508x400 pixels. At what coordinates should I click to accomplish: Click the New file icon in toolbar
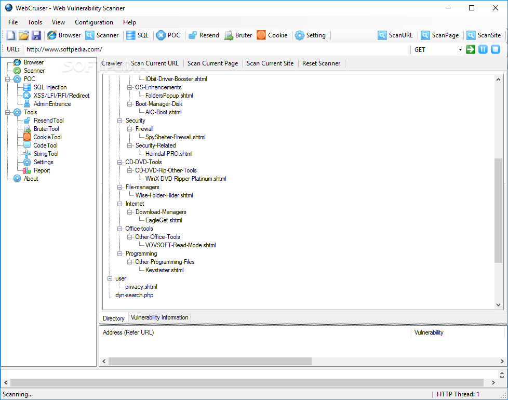(11, 35)
